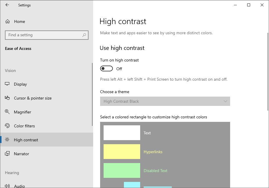Click the back arrow icon
The width and height of the screenshot is (269, 188).
[7, 5]
